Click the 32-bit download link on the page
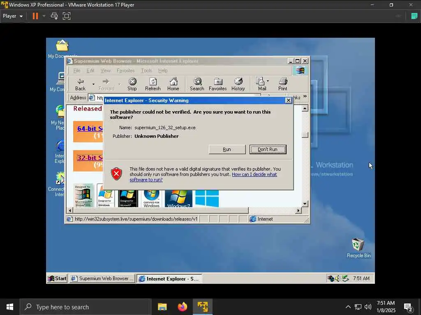Image resolution: width=421 pixels, height=315 pixels. [90, 158]
